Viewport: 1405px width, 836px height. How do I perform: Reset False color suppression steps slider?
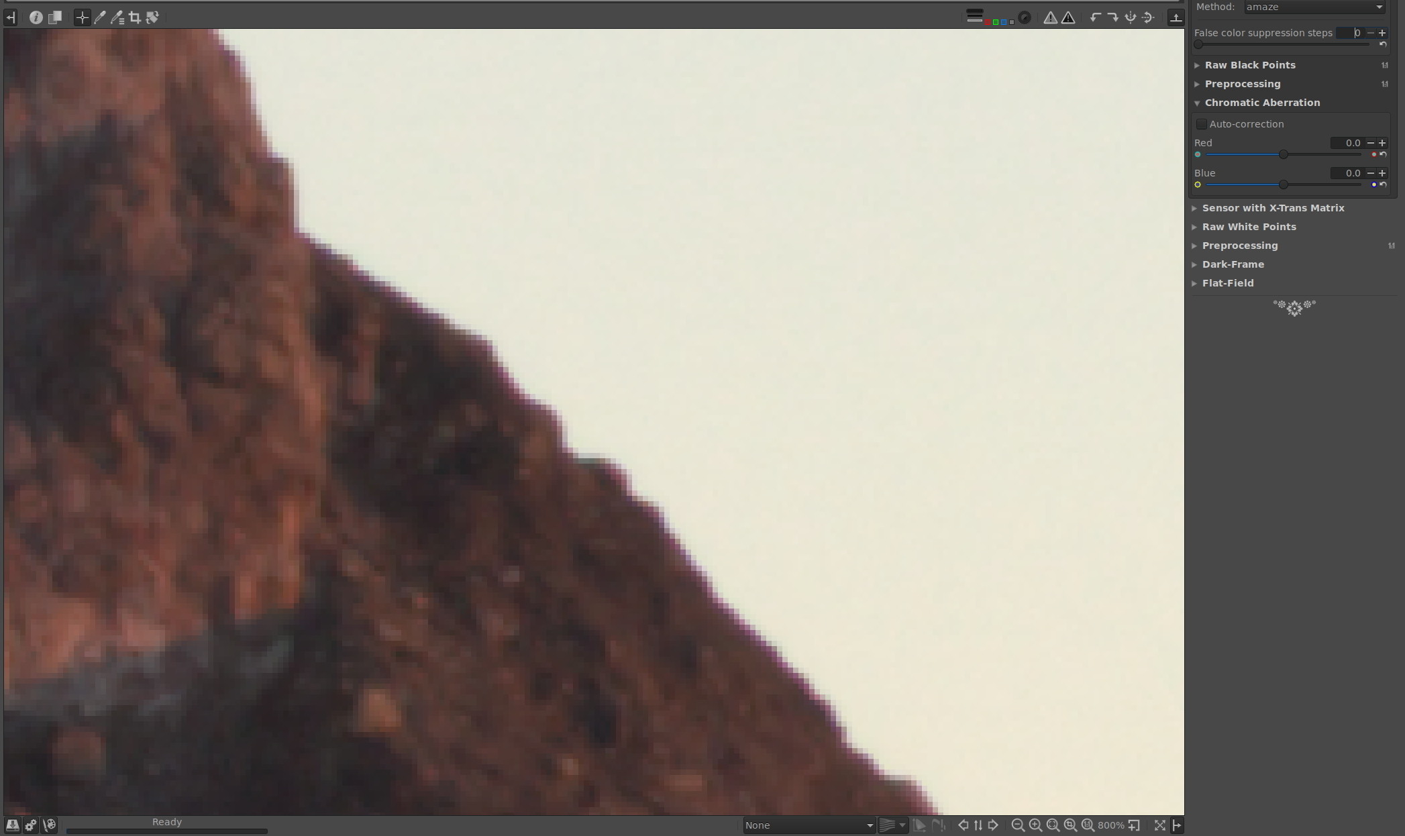[1383, 44]
